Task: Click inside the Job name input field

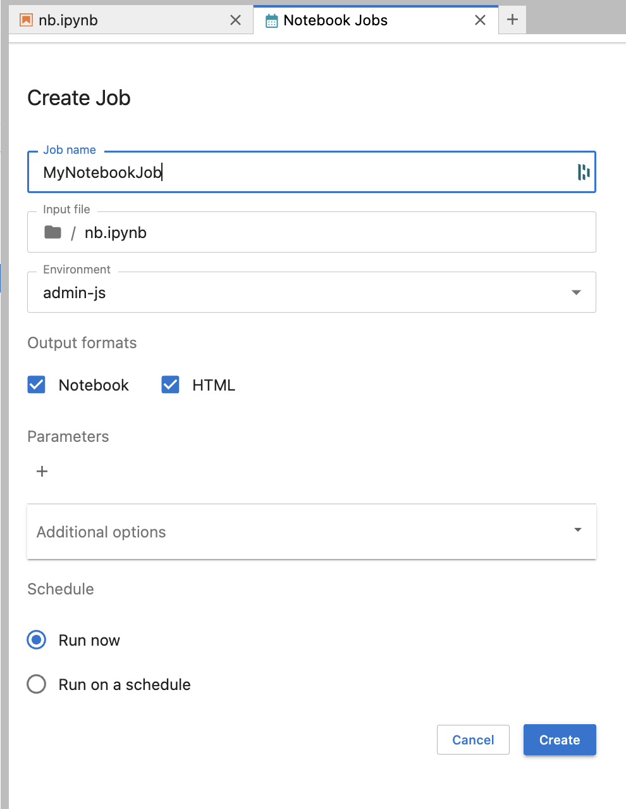Action: (253, 172)
